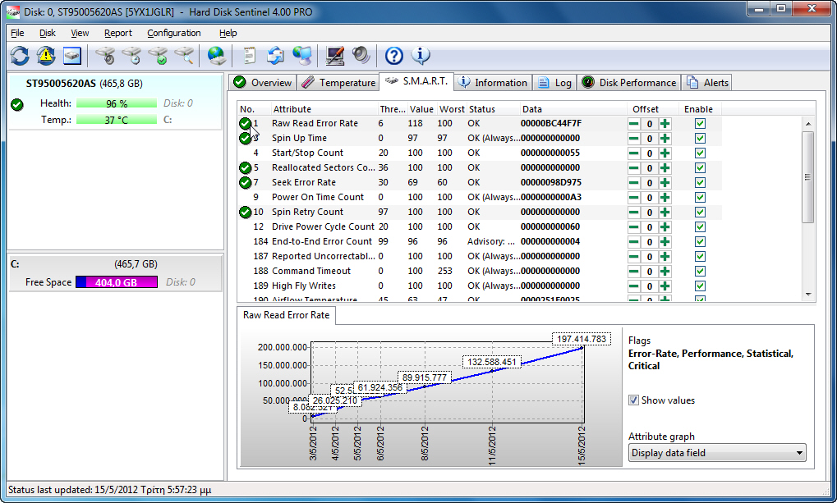Click the globe and monitor toolbar icon
Screen dimensions: 837x503
click(x=302, y=56)
